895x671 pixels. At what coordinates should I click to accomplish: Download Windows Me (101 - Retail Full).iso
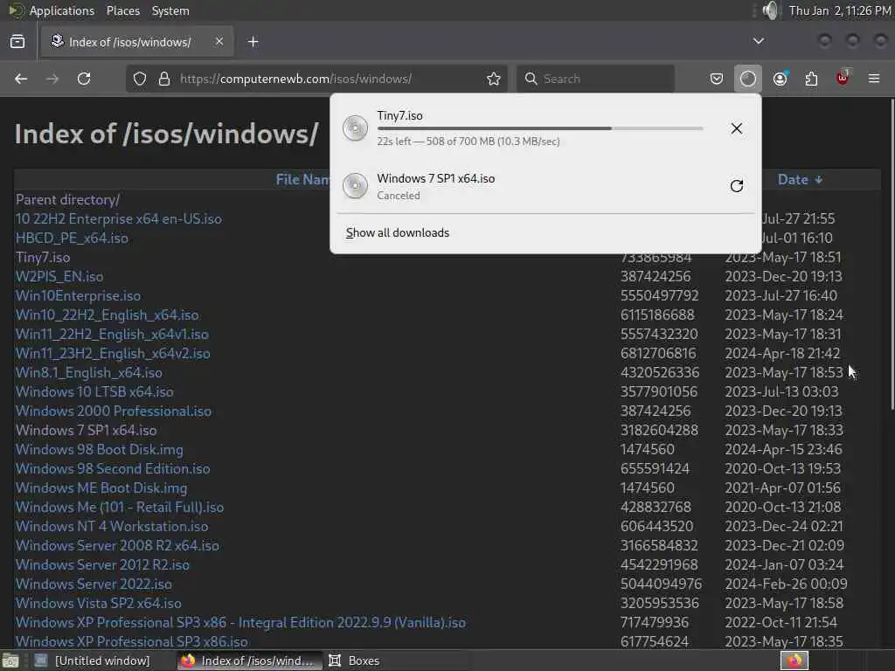120,508
